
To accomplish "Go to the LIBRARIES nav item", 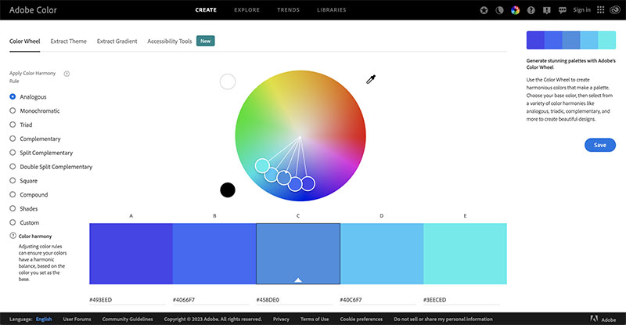I will (331, 10).
